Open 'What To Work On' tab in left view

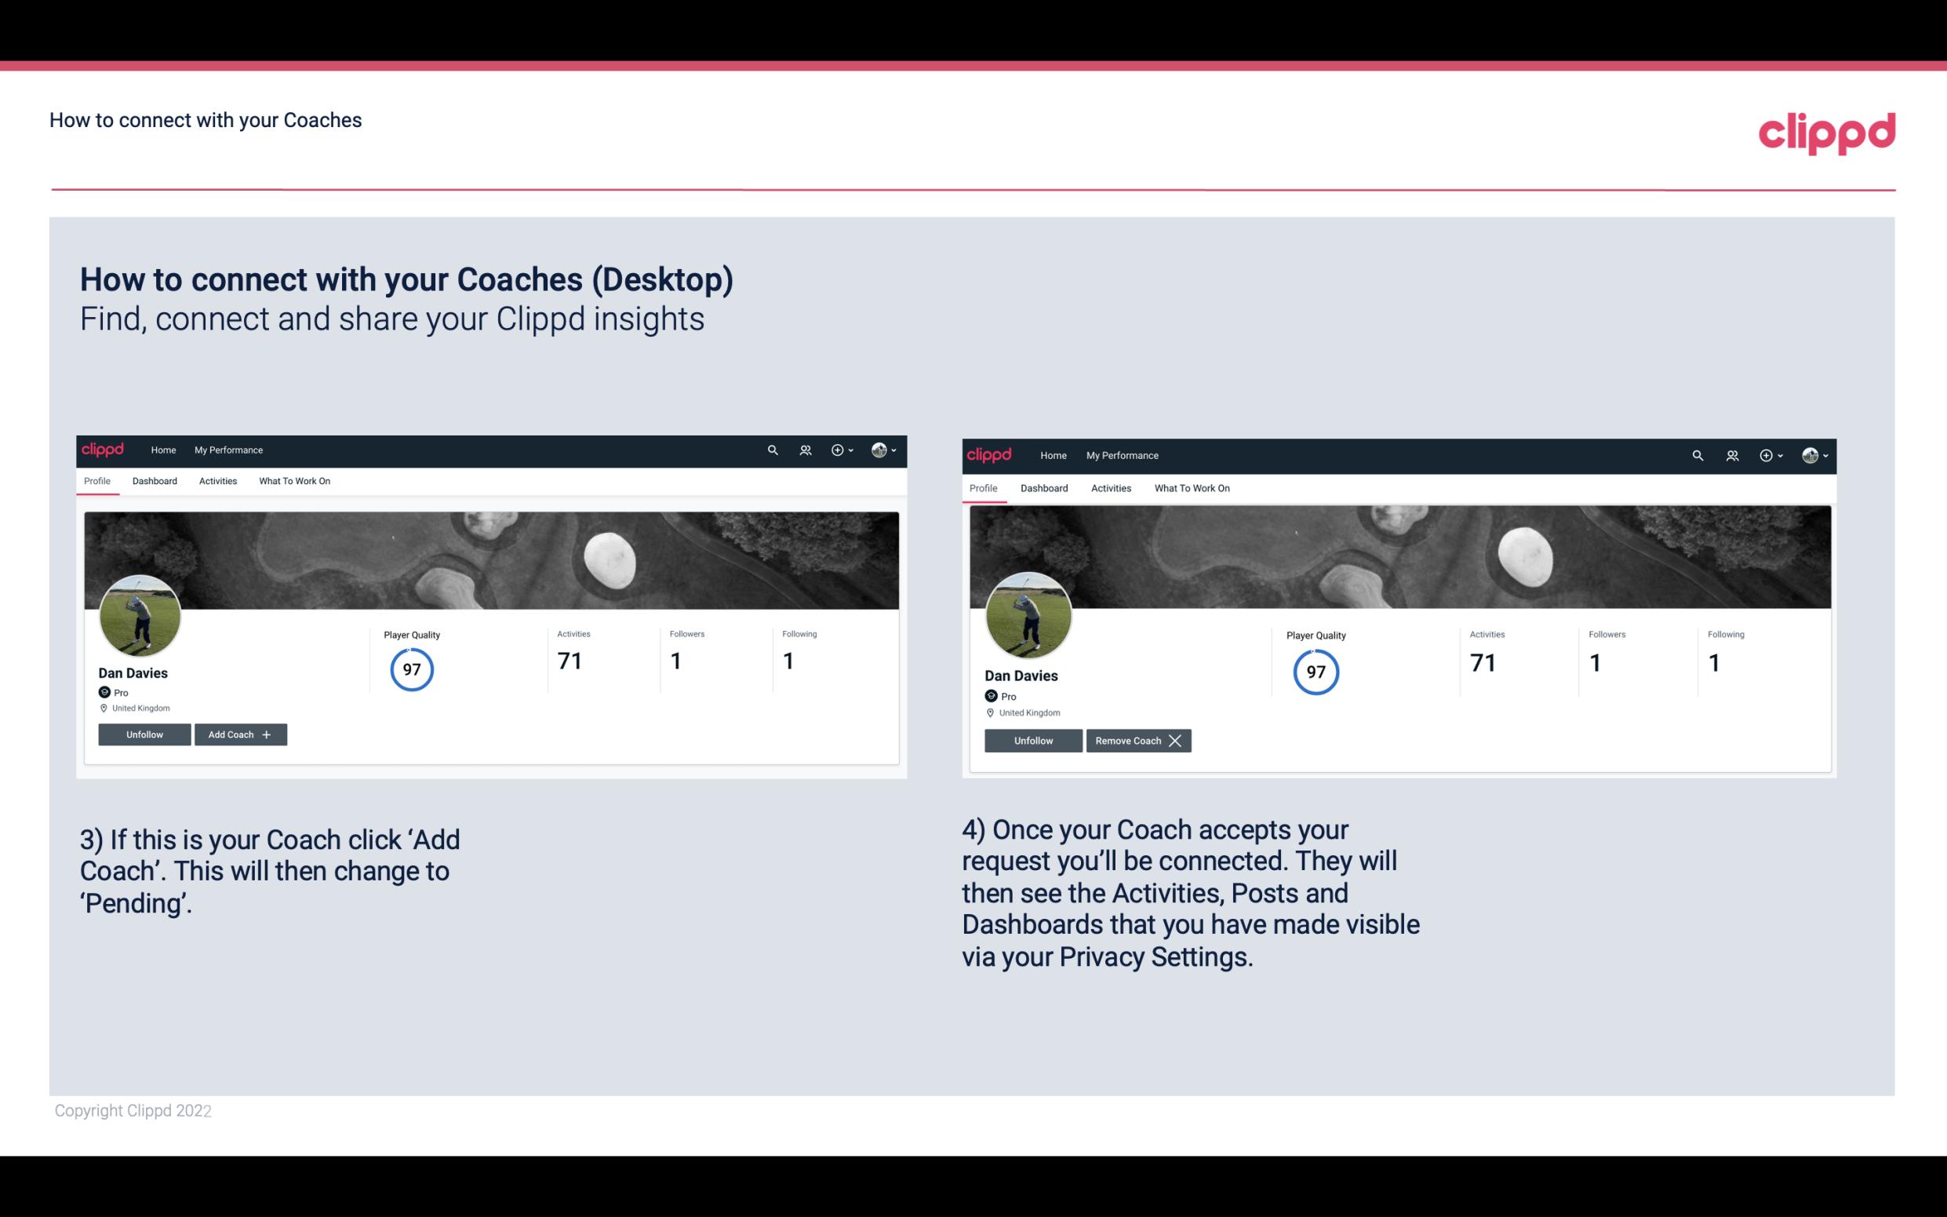pos(293,481)
